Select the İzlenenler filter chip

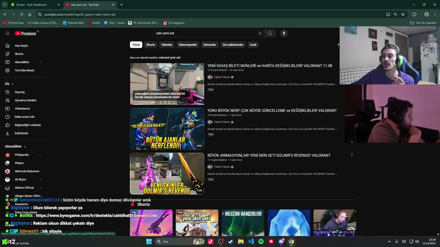210,45
